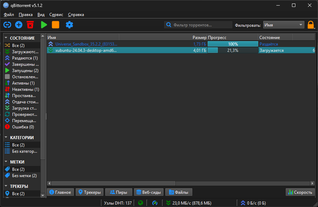Image resolution: width=318 pixels, height=207 pixels.
Task: Open the Вид menu
Action: [x=41, y=15]
